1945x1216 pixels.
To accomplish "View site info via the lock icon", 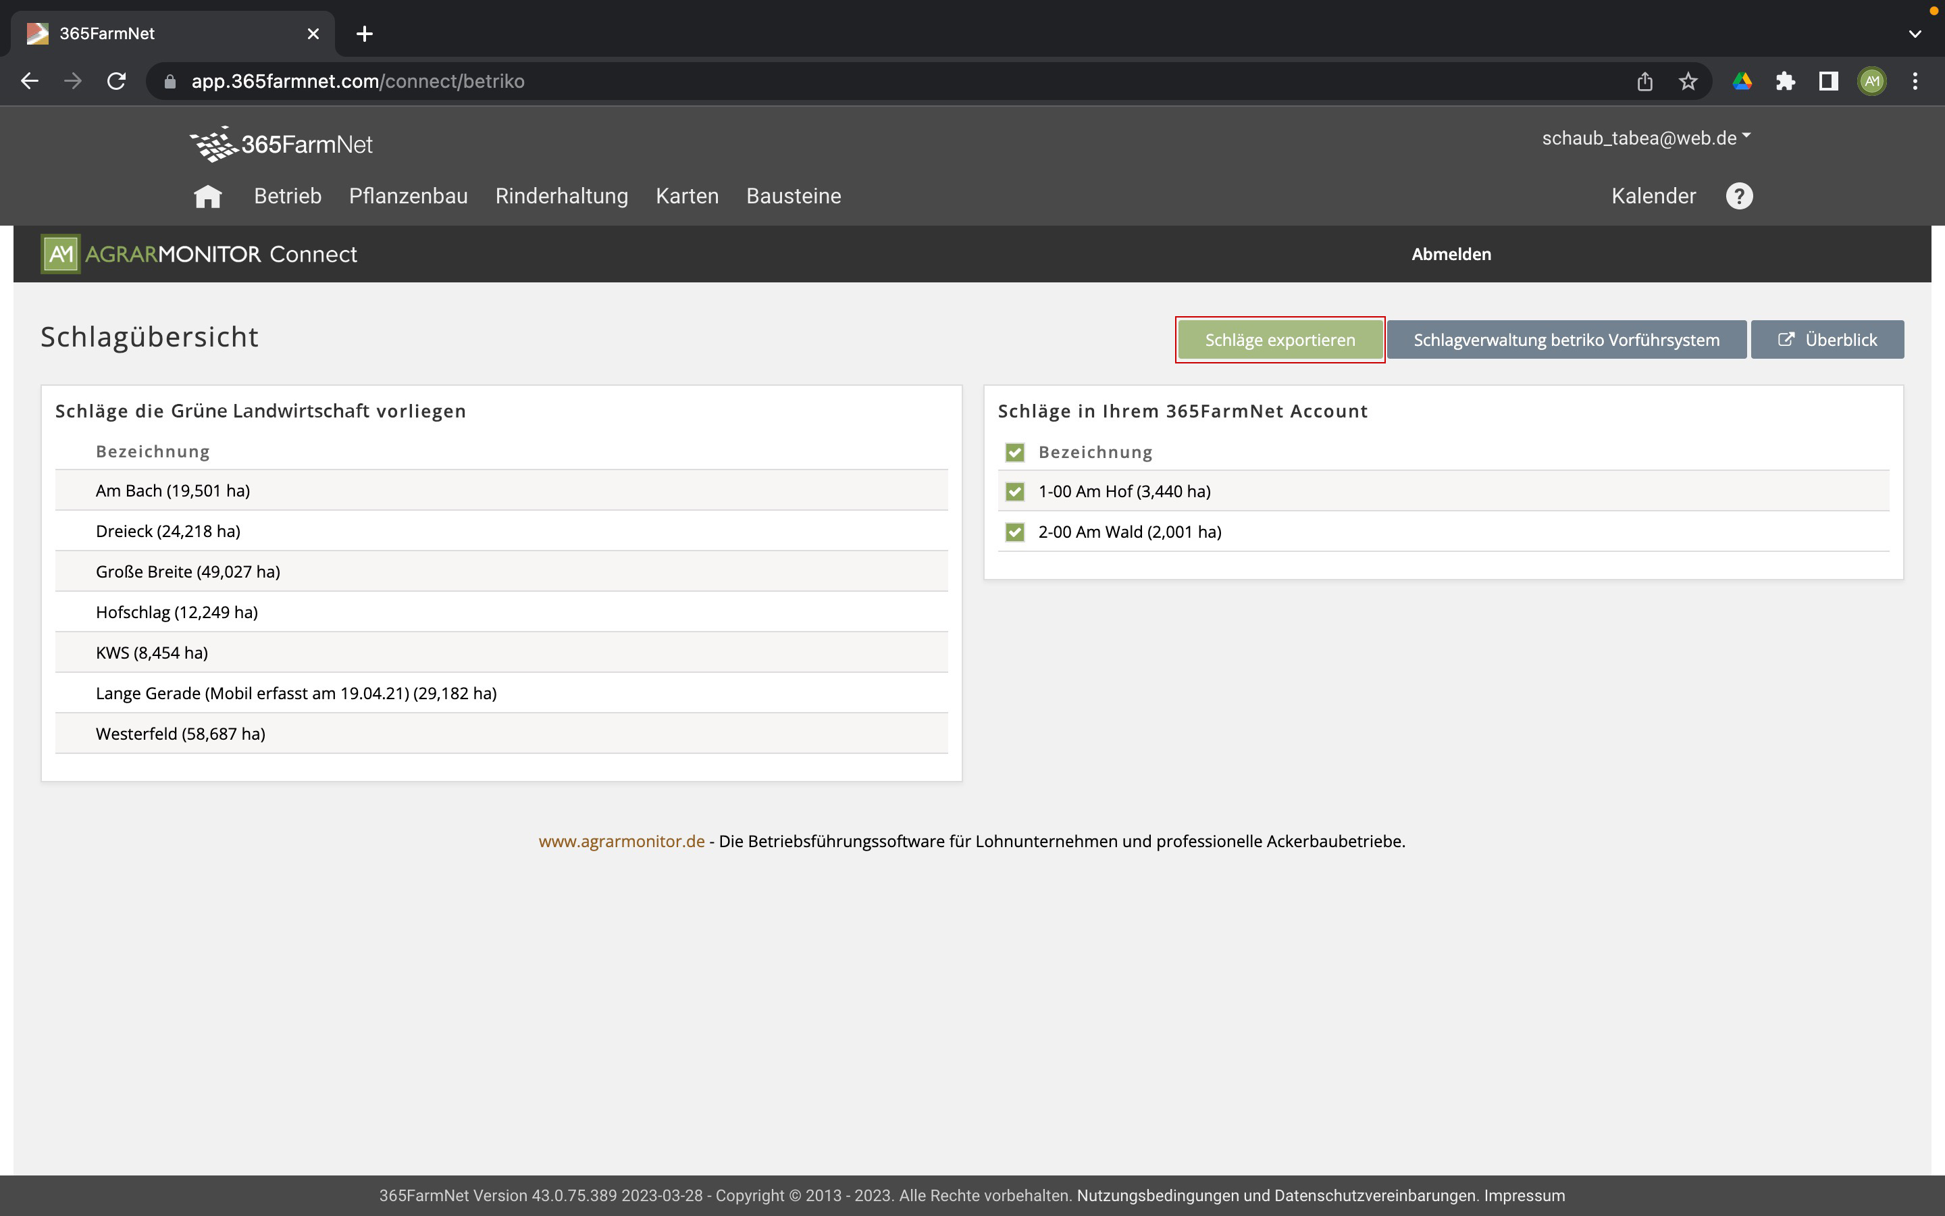I will click(x=170, y=81).
